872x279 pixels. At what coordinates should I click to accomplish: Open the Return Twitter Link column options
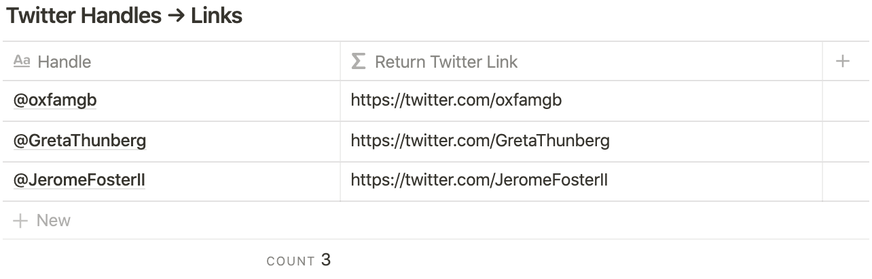tap(581, 62)
